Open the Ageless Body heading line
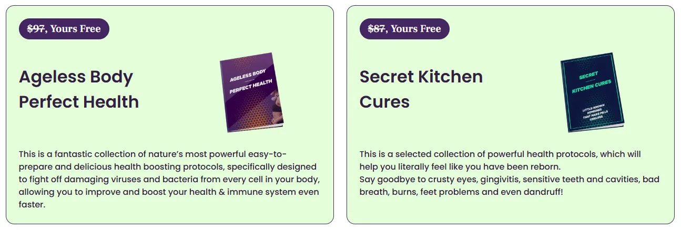Viewport: 681px width, 230px height. [x=76, y=77]
